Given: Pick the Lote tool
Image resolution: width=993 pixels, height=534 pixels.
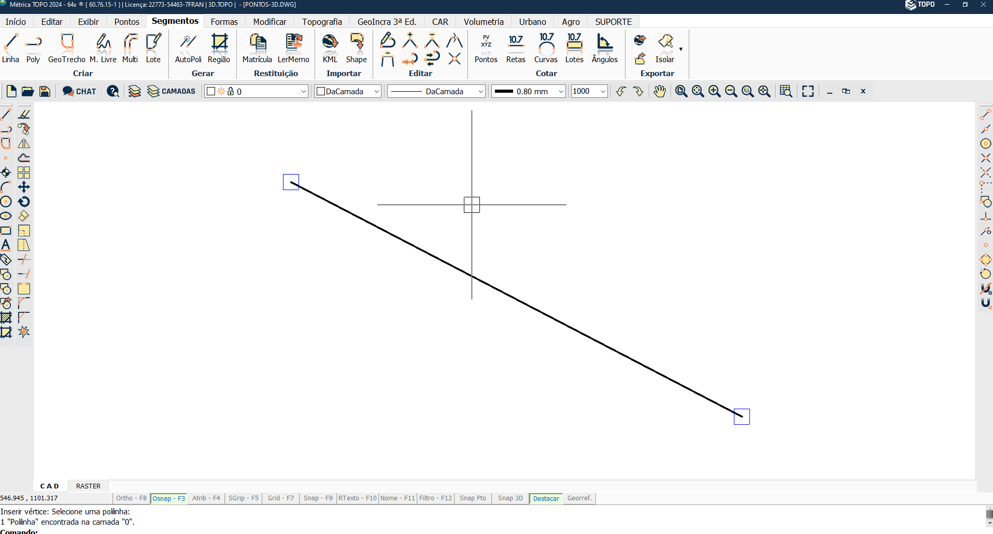Looking at the screenshot, I should 153,48.
